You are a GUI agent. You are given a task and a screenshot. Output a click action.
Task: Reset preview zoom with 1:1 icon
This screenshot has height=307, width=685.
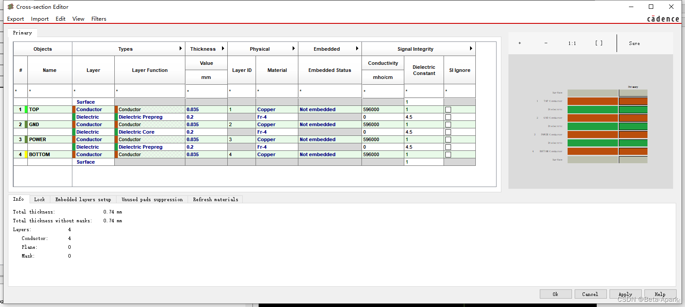[572, 43]
